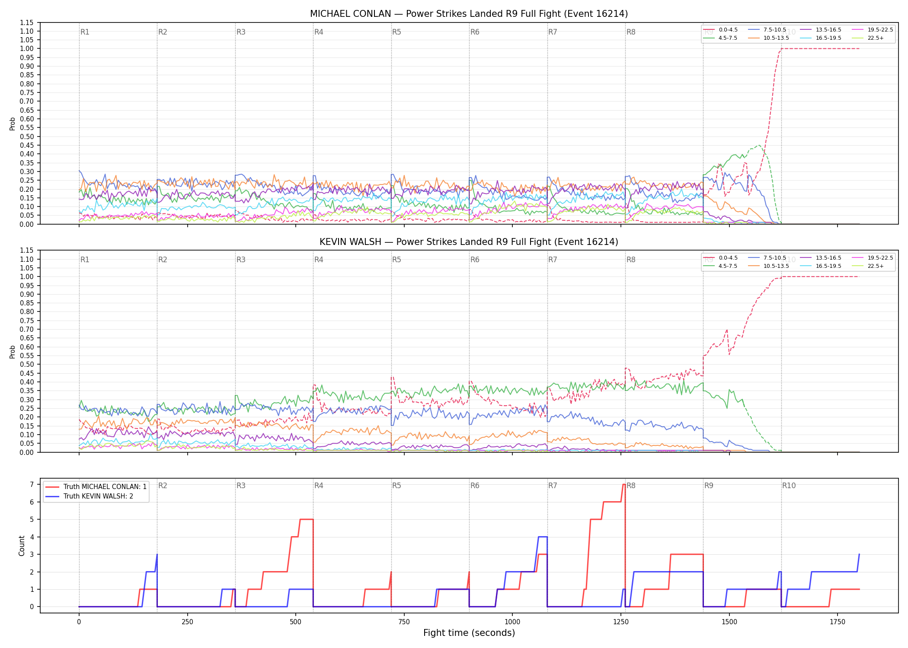
Task: Click the 7 tick on the Count axis
Action: pos(32,484)
